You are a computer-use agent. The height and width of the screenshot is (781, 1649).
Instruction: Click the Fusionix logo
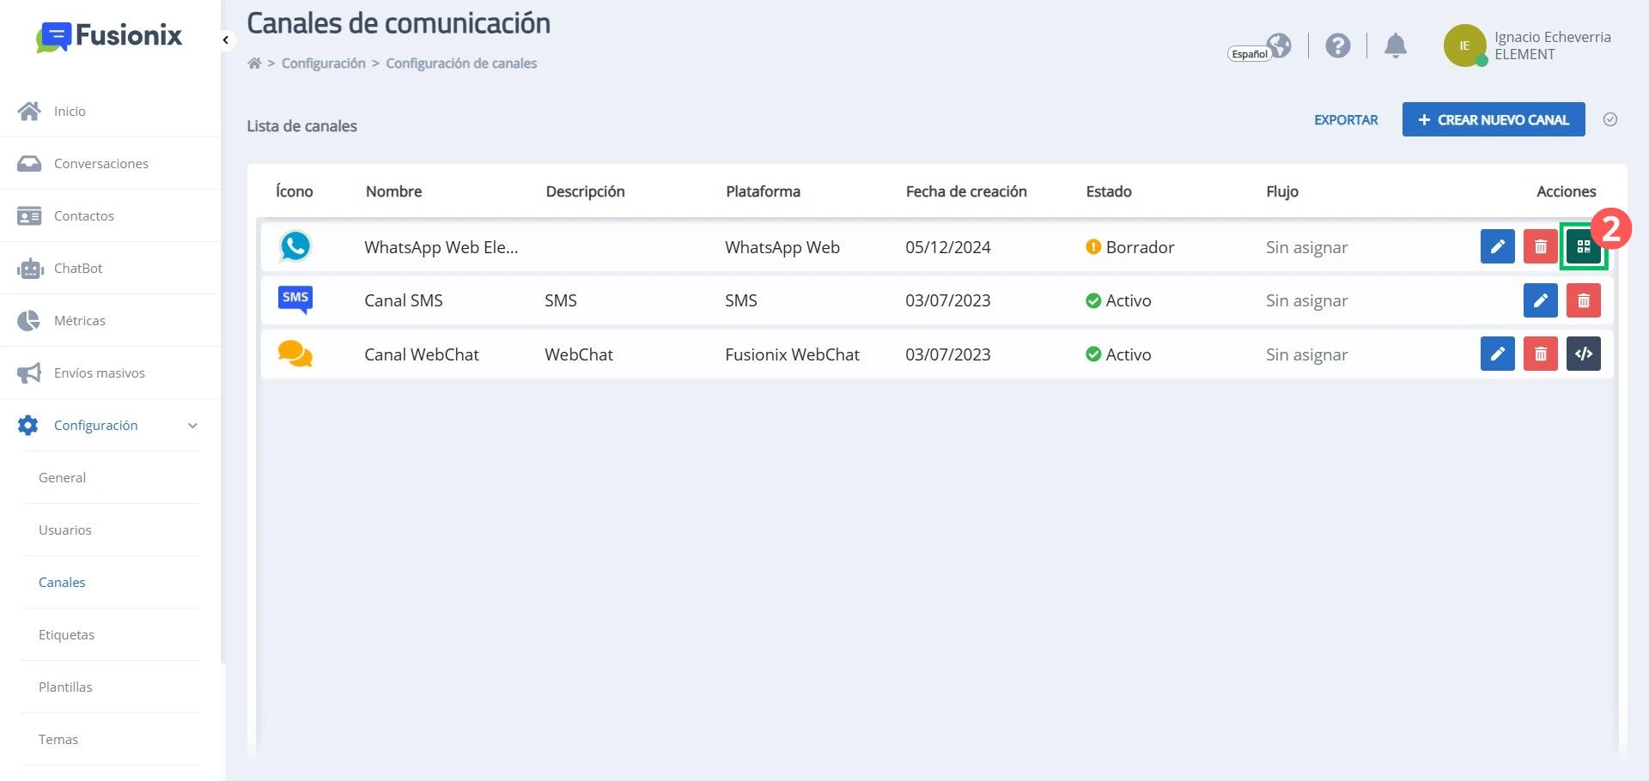click(109, 35)
